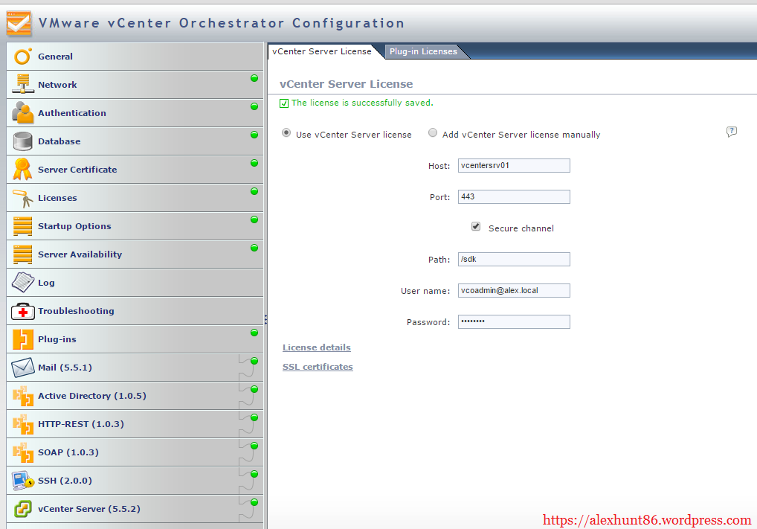This screenshot has width=757, height=529.
Task: Open the Startup Options section
Action: click(135, 226)
